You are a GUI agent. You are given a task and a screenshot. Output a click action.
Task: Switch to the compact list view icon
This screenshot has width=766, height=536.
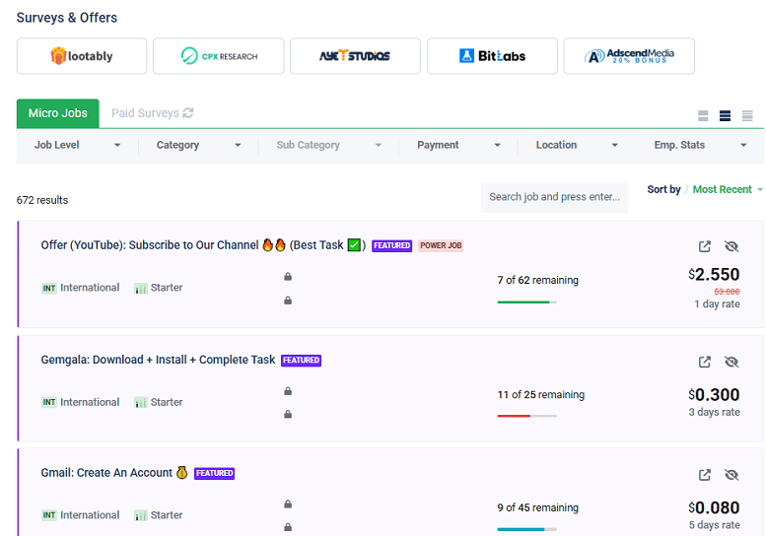tap(703, 116)
